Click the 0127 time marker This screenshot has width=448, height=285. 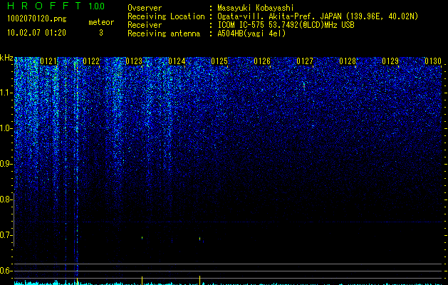305,61
